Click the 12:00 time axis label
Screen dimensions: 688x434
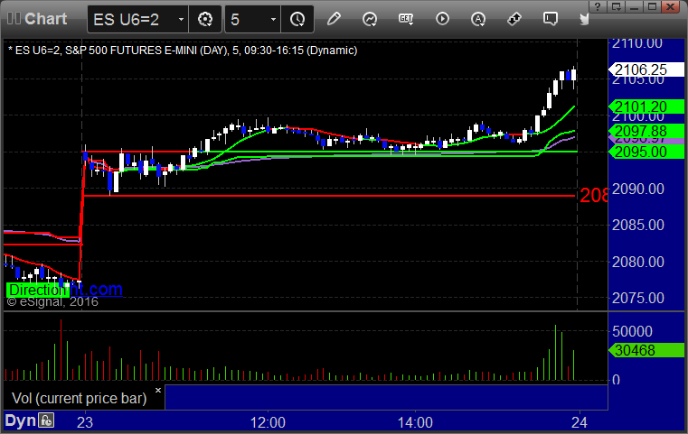(268, 422)
